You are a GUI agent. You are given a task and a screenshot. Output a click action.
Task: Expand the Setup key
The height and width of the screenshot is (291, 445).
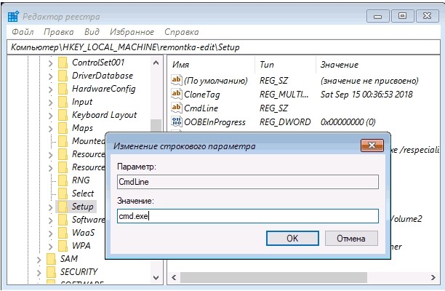tap(50, 207)
